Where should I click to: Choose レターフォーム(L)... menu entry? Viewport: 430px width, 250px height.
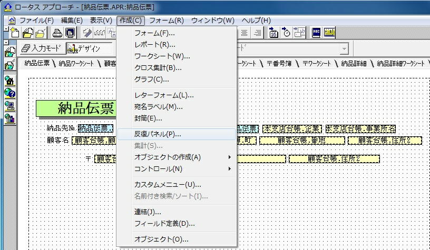point(177,95)
